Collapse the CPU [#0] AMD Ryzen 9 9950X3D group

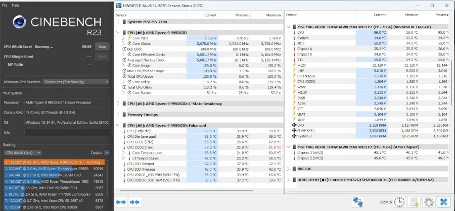click(x=118, y=33)
